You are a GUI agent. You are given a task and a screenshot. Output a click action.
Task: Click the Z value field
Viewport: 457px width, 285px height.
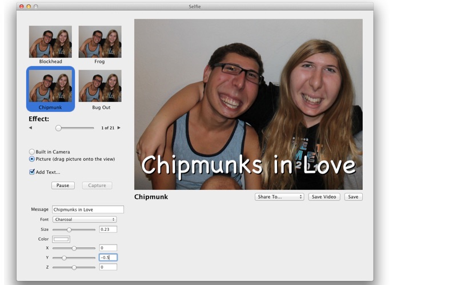108,267
